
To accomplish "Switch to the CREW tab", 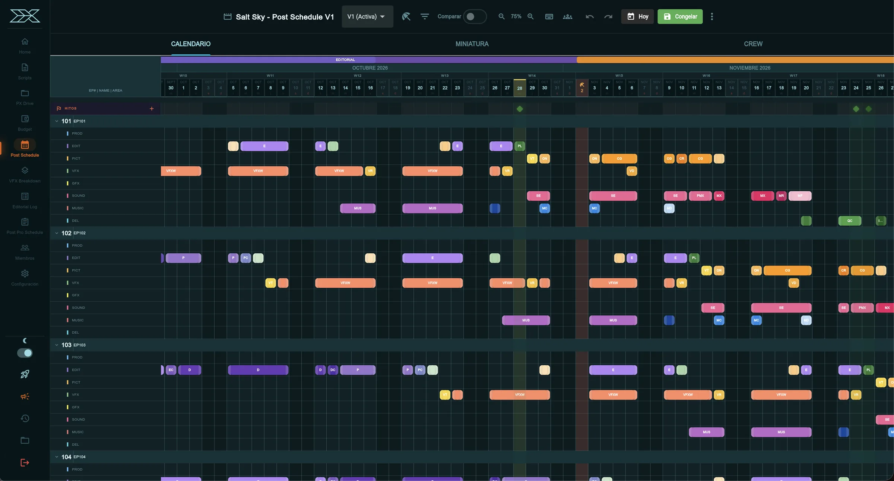I will pyautogui.click(x=753, y=44).
